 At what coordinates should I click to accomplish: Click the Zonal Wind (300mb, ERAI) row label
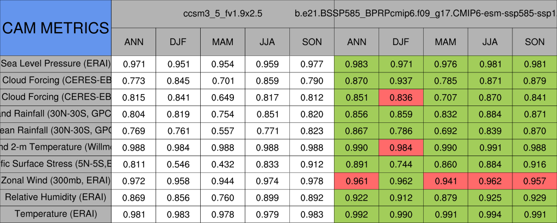coord(55,180)
